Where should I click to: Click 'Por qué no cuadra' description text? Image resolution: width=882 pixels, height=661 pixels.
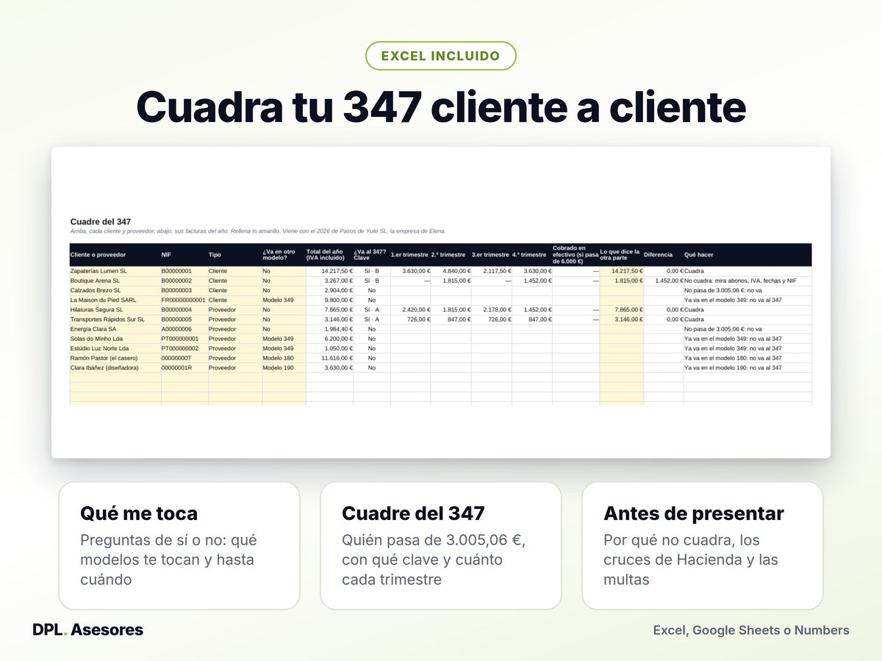click(x=691, y=560)
